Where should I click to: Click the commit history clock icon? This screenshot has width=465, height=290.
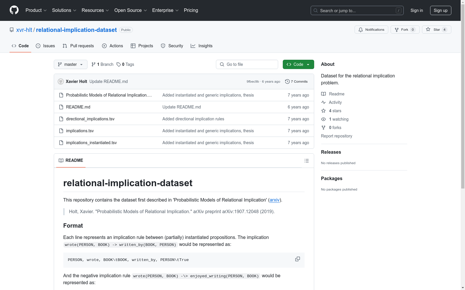click(x=287, y=81)
